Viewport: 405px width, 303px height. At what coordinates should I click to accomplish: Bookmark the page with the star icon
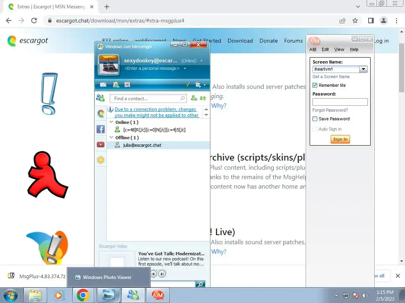[355, 21]
